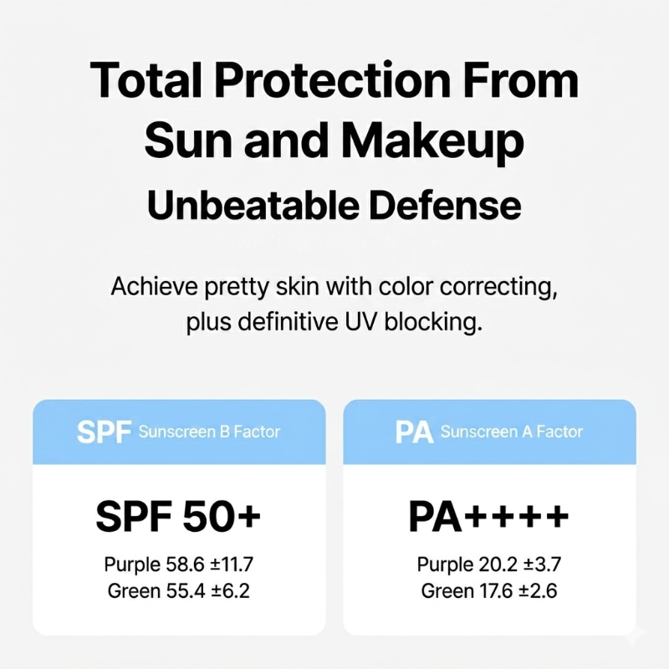Click 'Purple 58.6 ±11.7' SPF value
Screen dimensions: 669x669
point(179,564)
